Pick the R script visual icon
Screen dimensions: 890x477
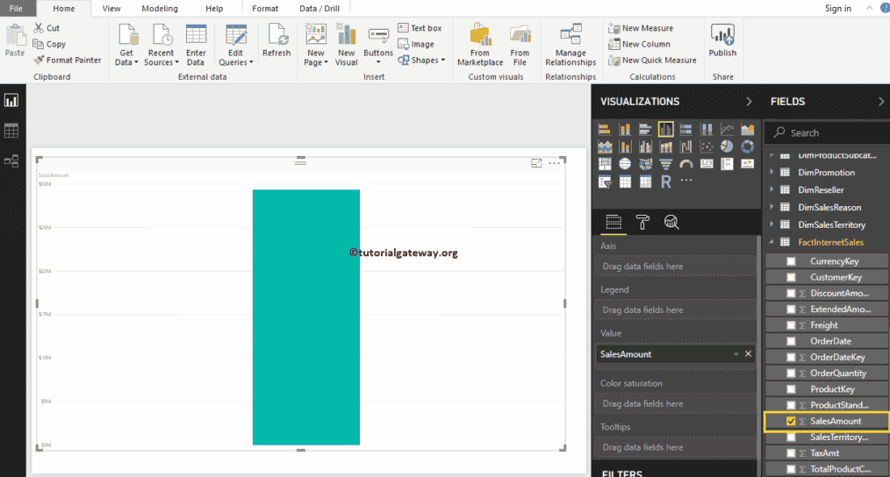click(666, 182)
